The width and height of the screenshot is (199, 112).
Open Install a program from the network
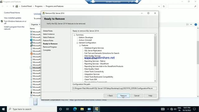click(14, 28)
